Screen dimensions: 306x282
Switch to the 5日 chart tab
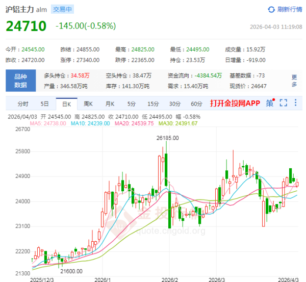pos(44,104)
